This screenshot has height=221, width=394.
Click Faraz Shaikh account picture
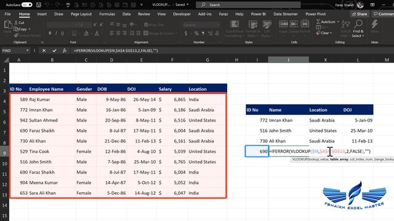pos(360,5)
